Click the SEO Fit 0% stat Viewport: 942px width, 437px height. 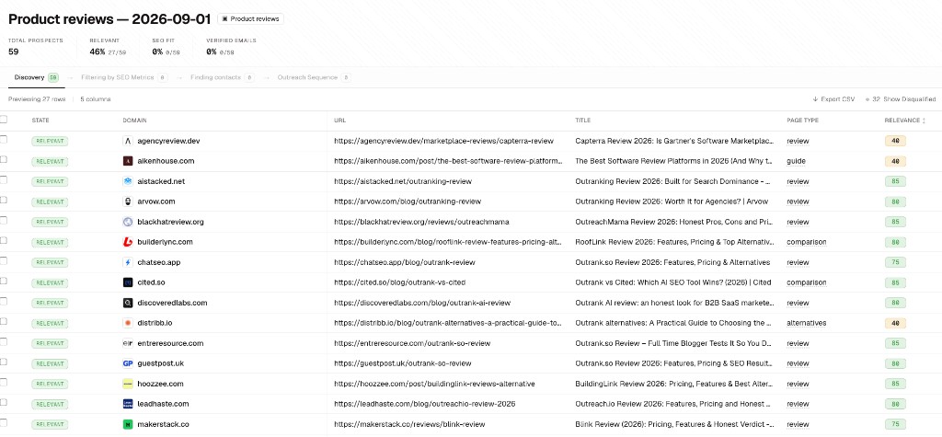click(166, 46)
